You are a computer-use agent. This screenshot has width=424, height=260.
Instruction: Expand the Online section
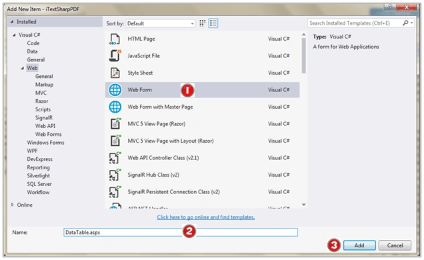(x=13, y=205)
